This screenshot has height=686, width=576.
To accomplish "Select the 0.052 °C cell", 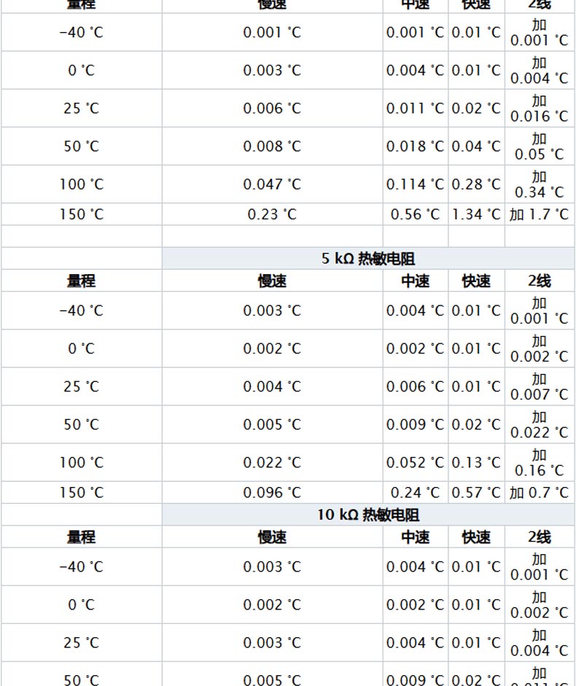I will 415,462.
